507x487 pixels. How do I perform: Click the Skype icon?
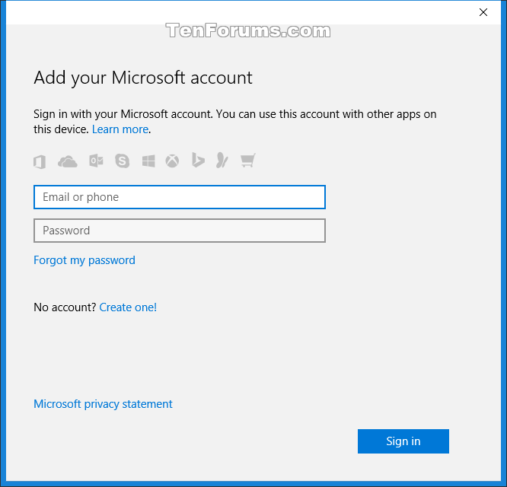click(x=123, y=161)
